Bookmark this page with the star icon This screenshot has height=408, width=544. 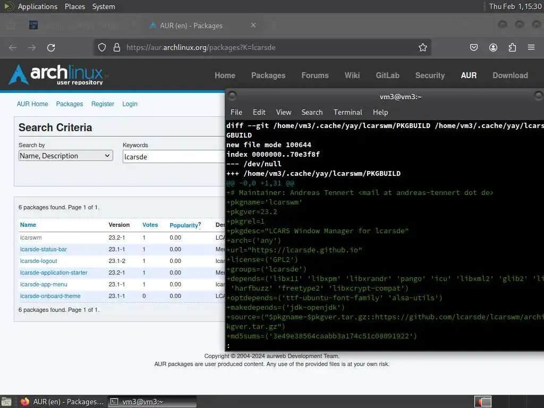(422, 47)
